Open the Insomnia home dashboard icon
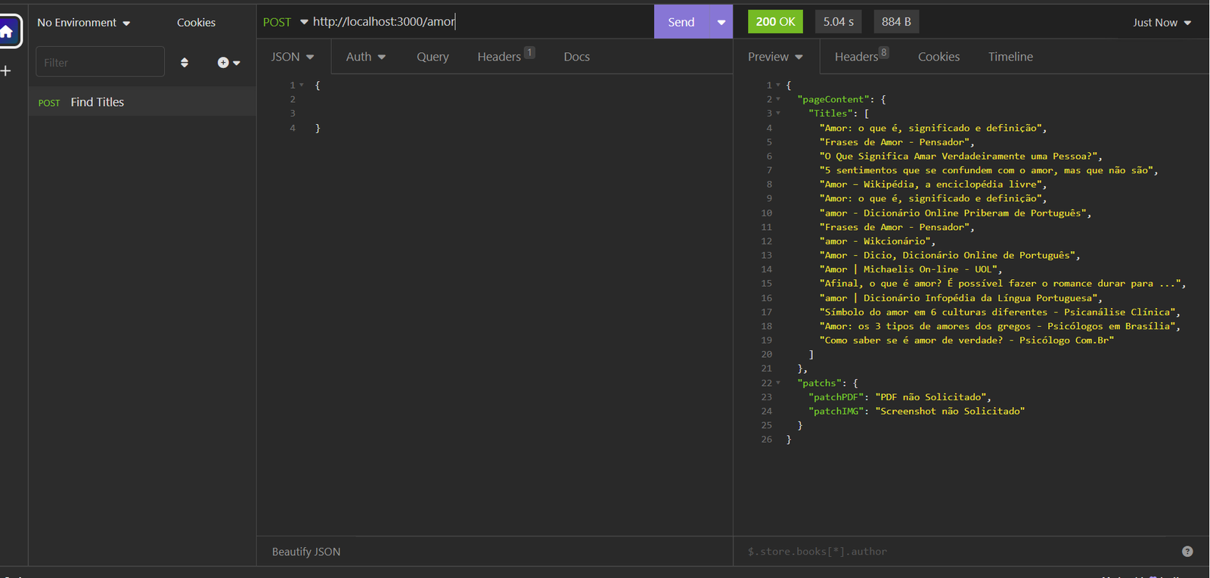Viewport: 1210px width, 578px height. click(7, 31)
